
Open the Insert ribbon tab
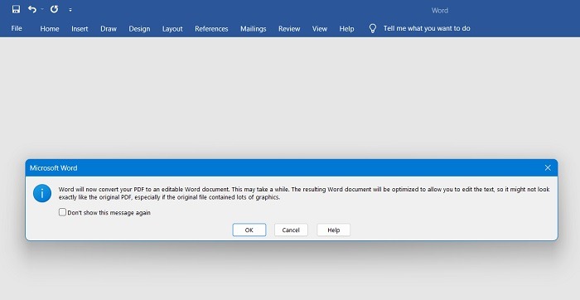[80, 28]
